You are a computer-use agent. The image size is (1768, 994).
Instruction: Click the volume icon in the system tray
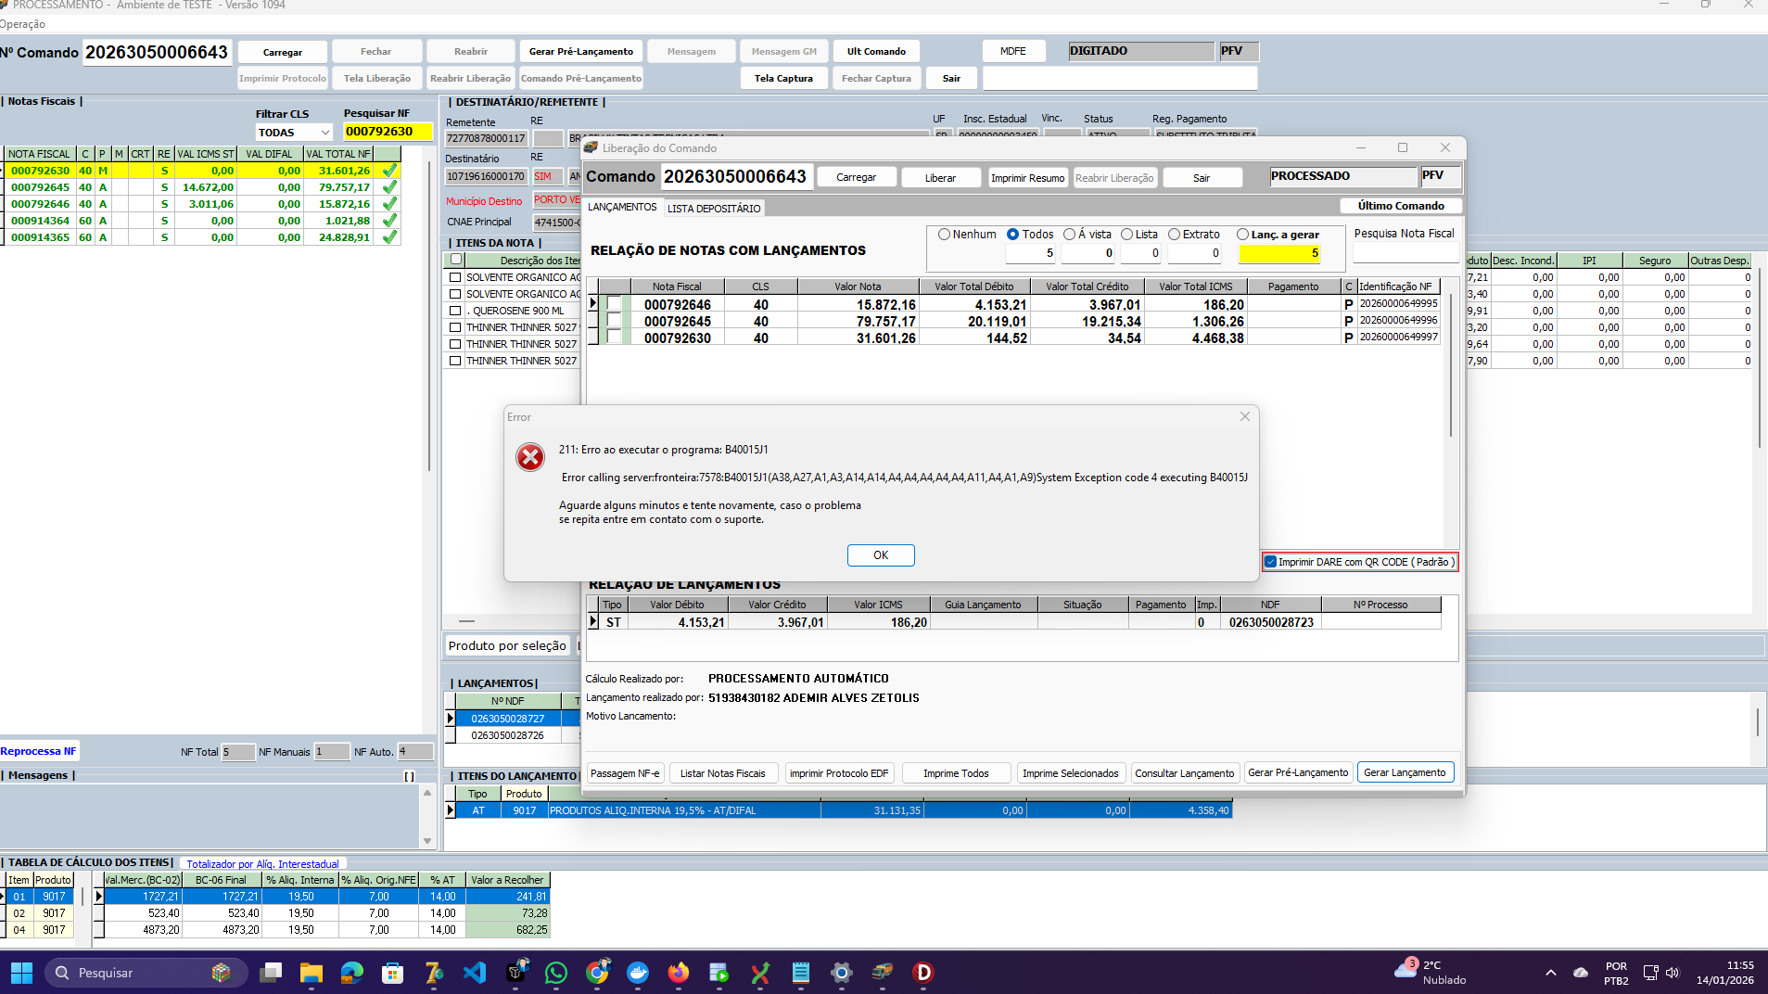1673,973
